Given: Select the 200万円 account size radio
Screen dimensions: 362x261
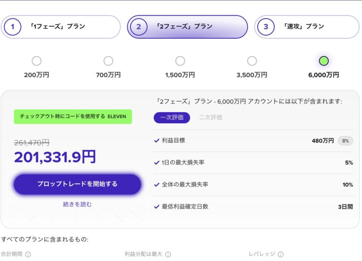Looking at the screenshot, I should tap(36, 61).
